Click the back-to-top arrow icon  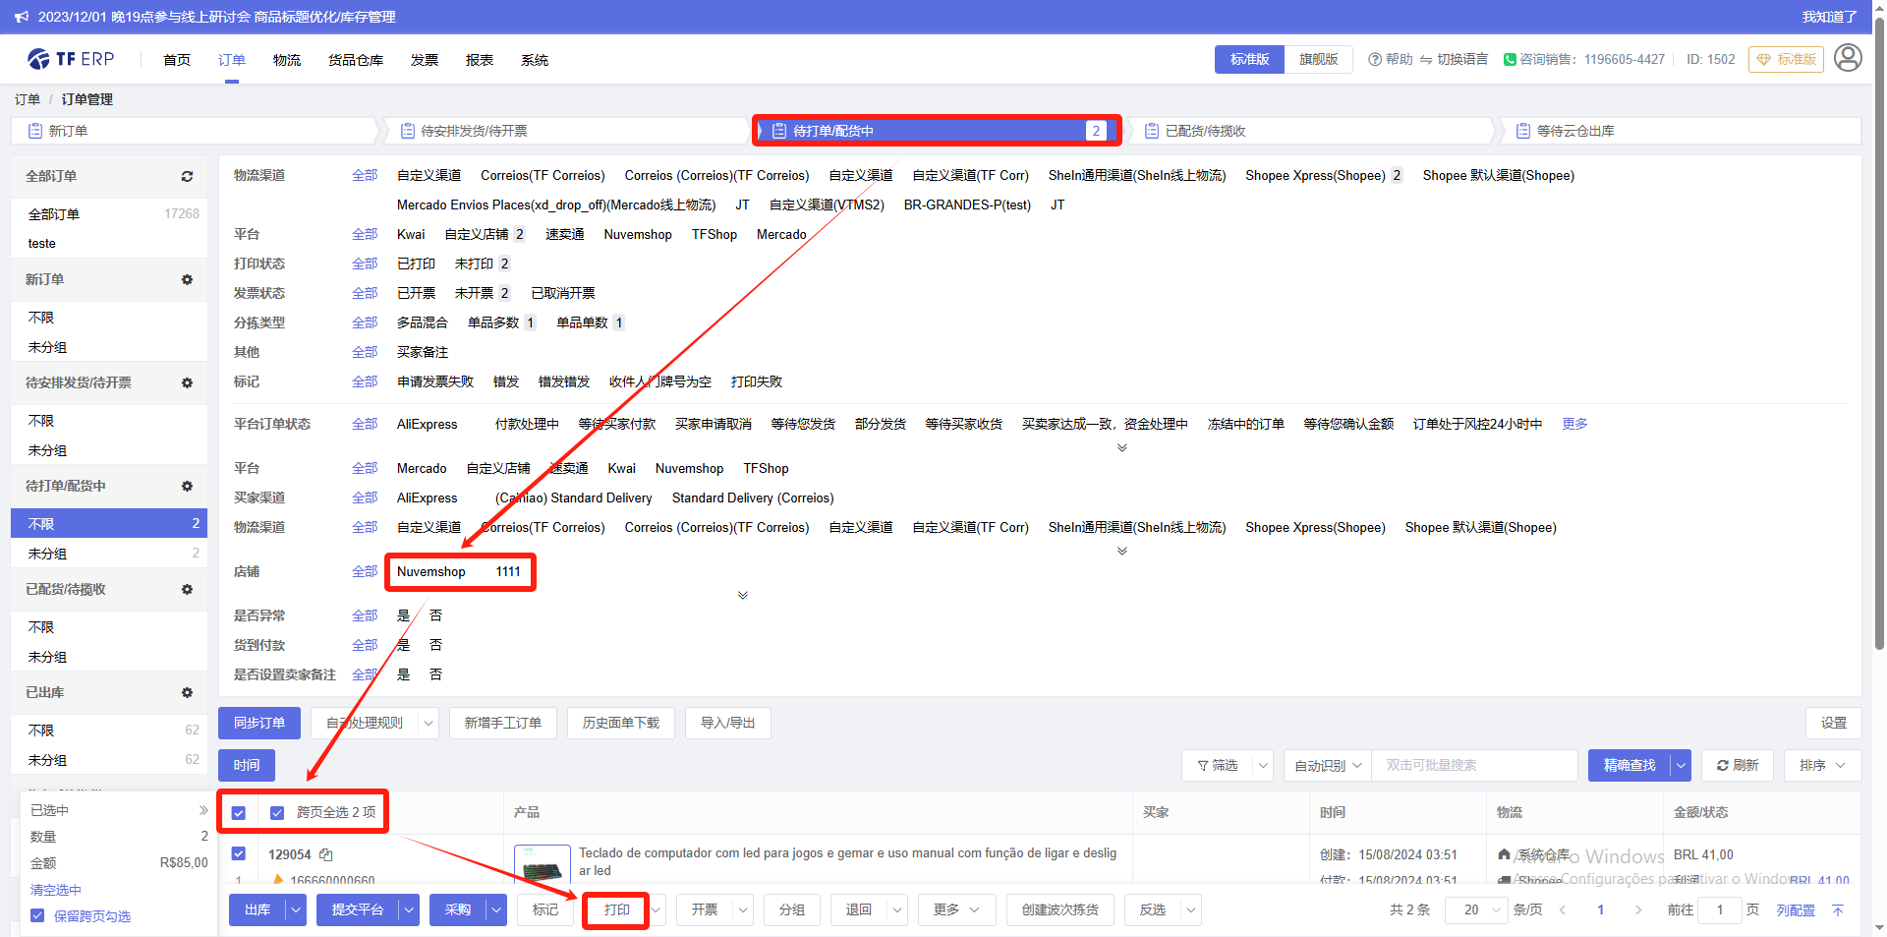pyautogui.click(x=1838, y=909)
